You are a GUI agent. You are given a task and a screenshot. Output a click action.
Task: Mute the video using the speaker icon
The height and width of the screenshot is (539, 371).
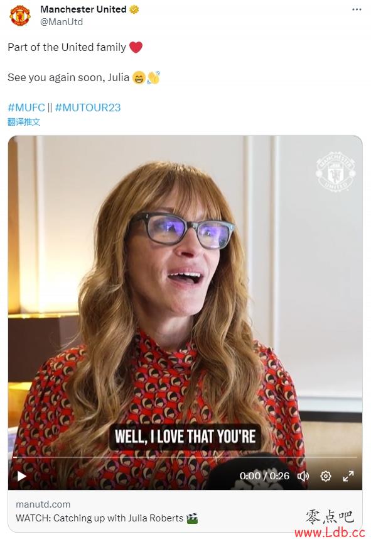[303, 476]
